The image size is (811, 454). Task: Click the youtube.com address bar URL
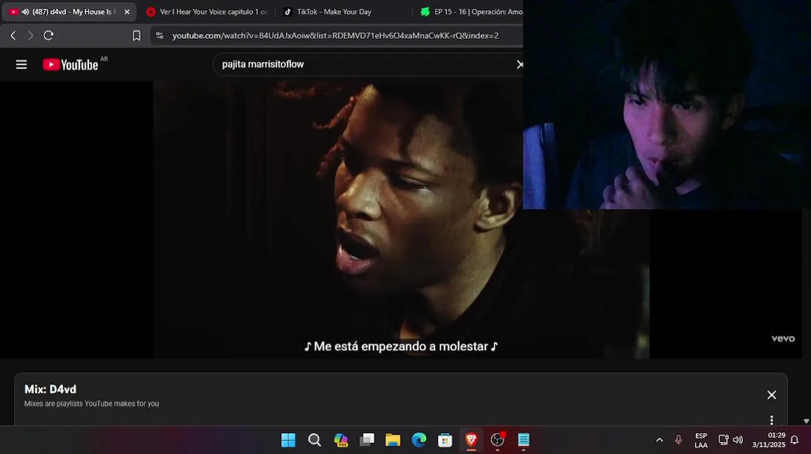pyautogui.click(x=335, y=36)
